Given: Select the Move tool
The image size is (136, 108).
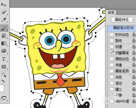Looking at the screenshot, I should click(x=4, y=5).
